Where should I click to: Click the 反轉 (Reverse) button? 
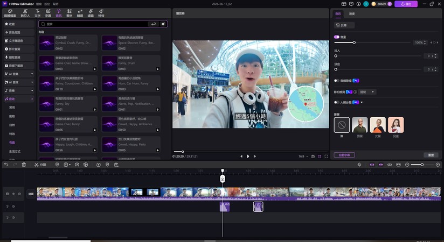coord(344,25)
